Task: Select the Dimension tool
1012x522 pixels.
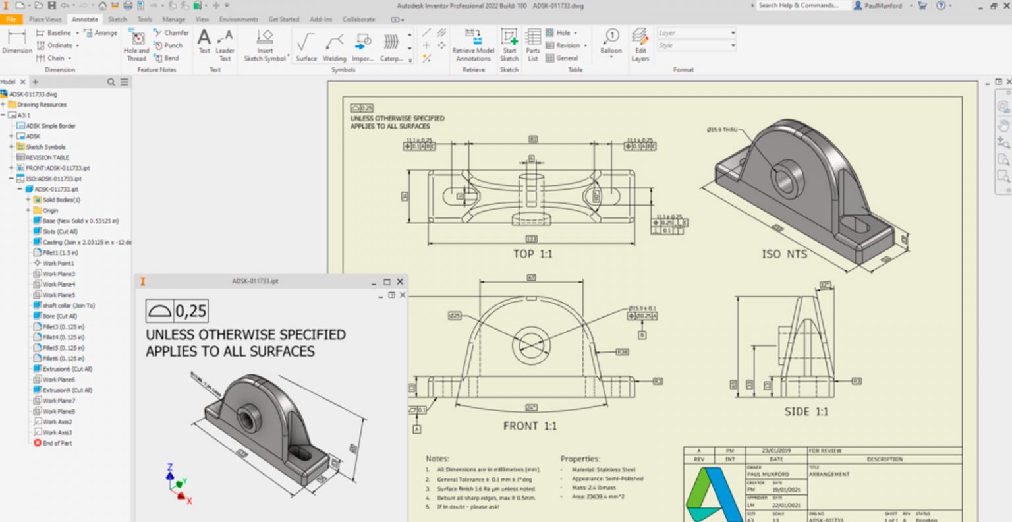Action: 16,44
